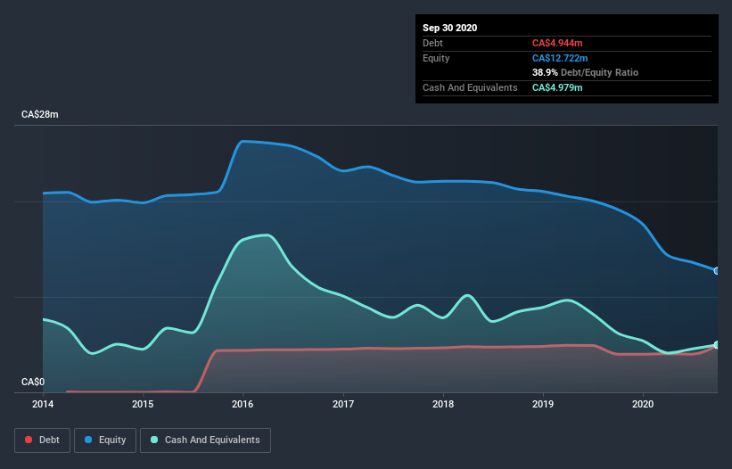The image size is (732, 469).
Task: Click the 2019 x-axis label
Action: [543, 404]
